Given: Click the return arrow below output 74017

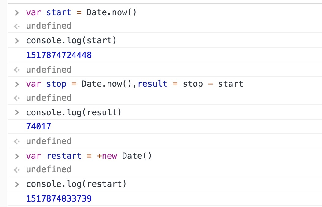Looking at the screenshot, I should tap(17, 141).
